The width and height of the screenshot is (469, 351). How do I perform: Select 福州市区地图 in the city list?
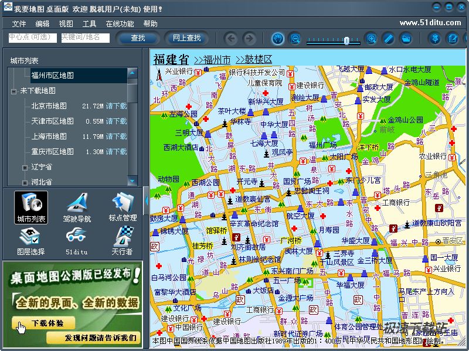(x=53, y=76)
